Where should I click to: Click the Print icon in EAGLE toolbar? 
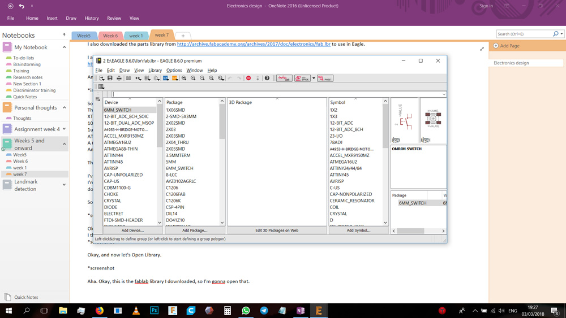[119, 78]
